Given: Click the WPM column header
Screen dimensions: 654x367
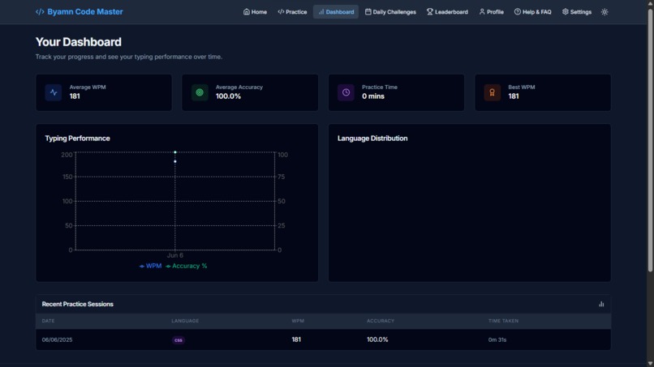Looking at the screenshot, I should [298, 321].
